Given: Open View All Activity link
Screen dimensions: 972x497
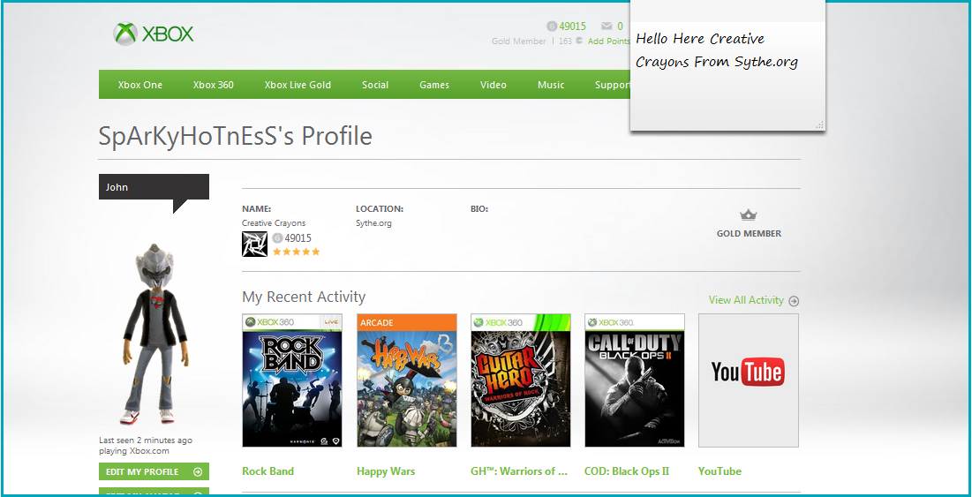Looking at the screenshot, I should point(746,300).
